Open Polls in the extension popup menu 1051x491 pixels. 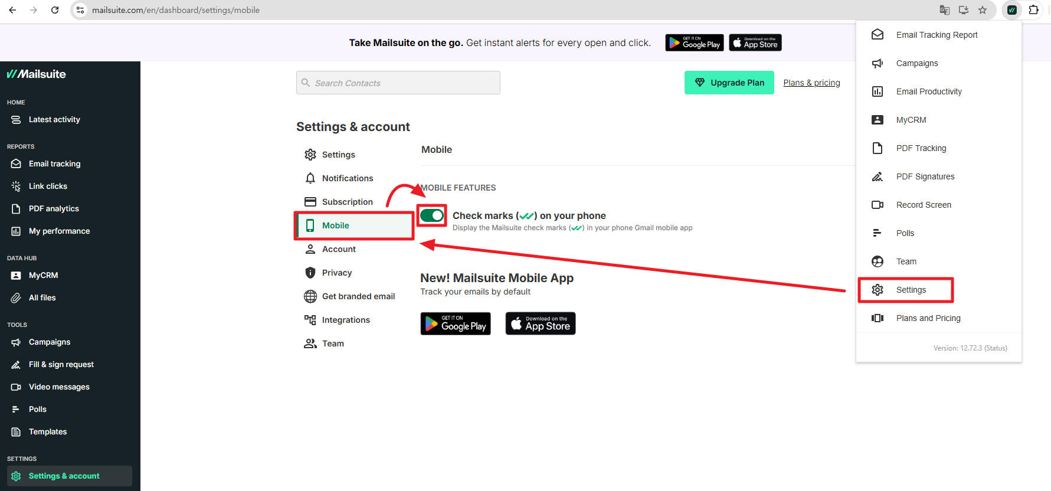pyautogui.click(x=938, y=233)
